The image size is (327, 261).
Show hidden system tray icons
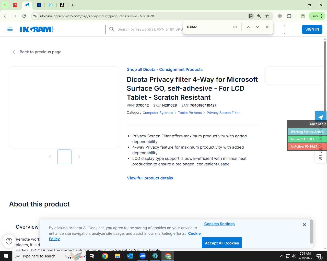click(x=282, y=256)
